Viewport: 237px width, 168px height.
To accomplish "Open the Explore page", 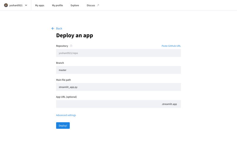I will [75, 5].
